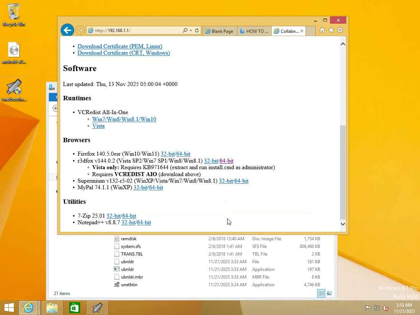
Task: Click the Refresh page icon
Action: [197, 30]
